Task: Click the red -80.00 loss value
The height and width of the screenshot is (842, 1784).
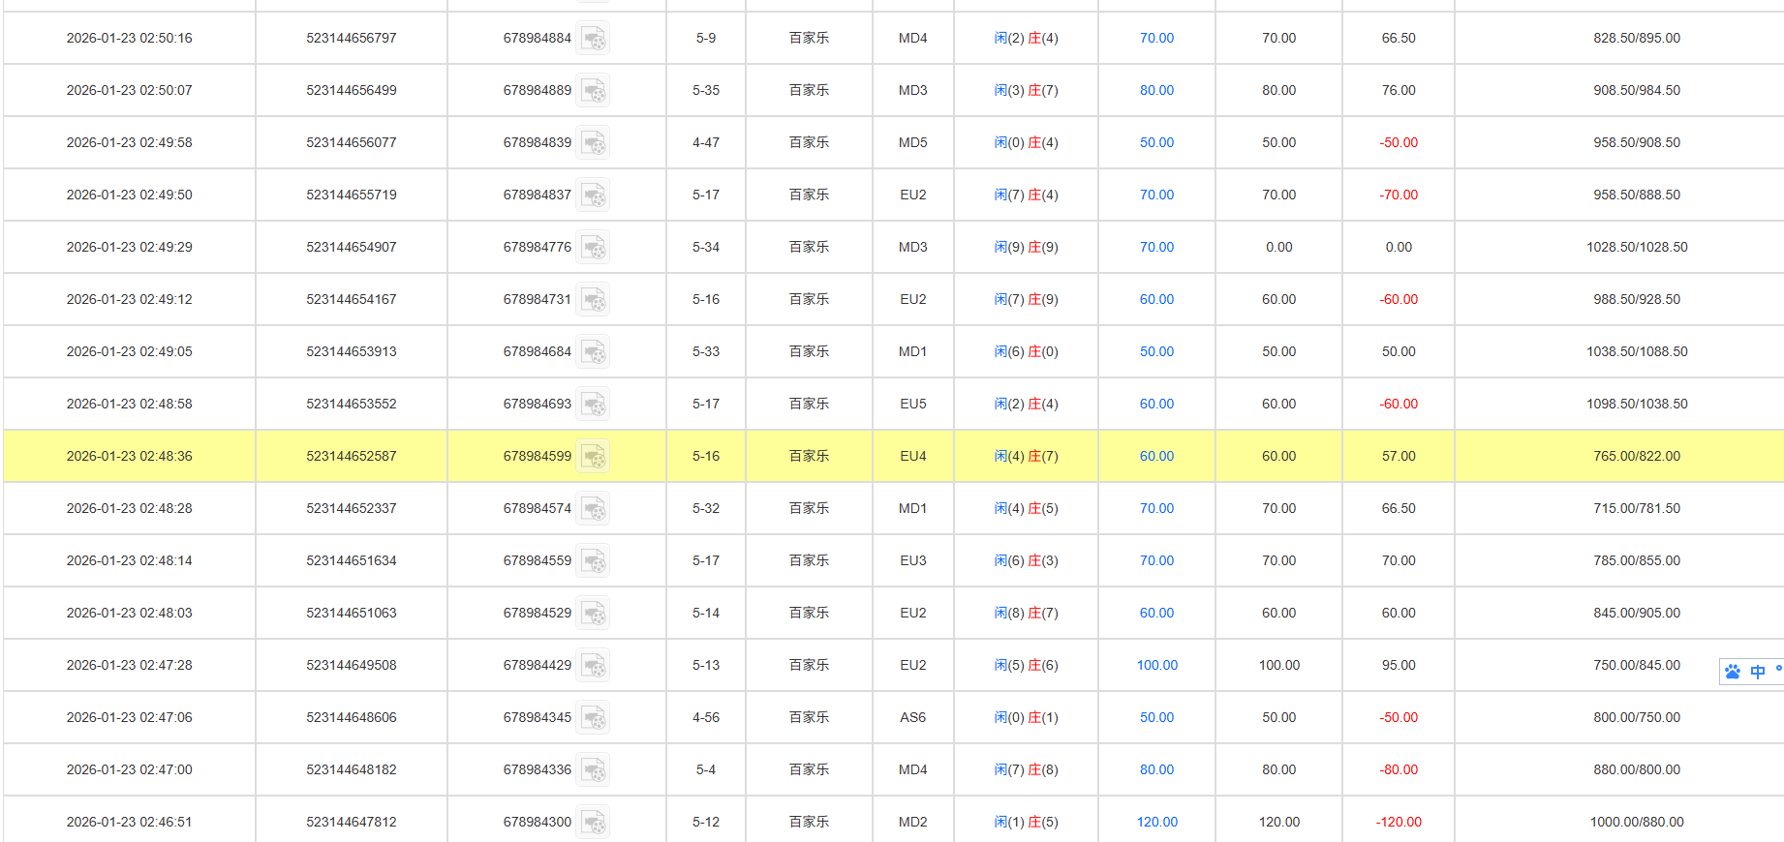Action: (1399, 770)
